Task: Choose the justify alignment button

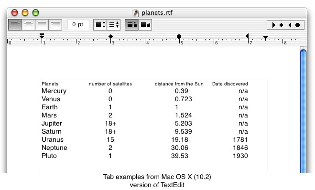Action: [x=42, y=25]
